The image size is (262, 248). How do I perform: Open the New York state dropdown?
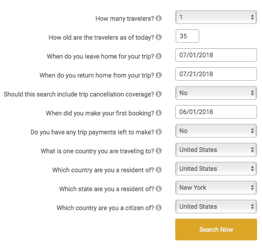click(x=216, y=188)
